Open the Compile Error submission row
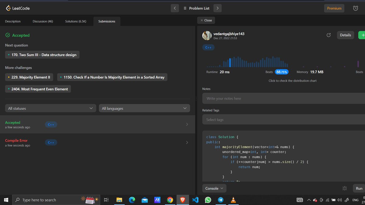 (x=97, y=142)
